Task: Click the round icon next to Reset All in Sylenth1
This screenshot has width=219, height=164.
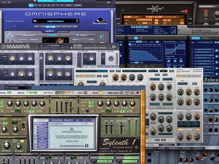Action: click(x=138, y=93)
